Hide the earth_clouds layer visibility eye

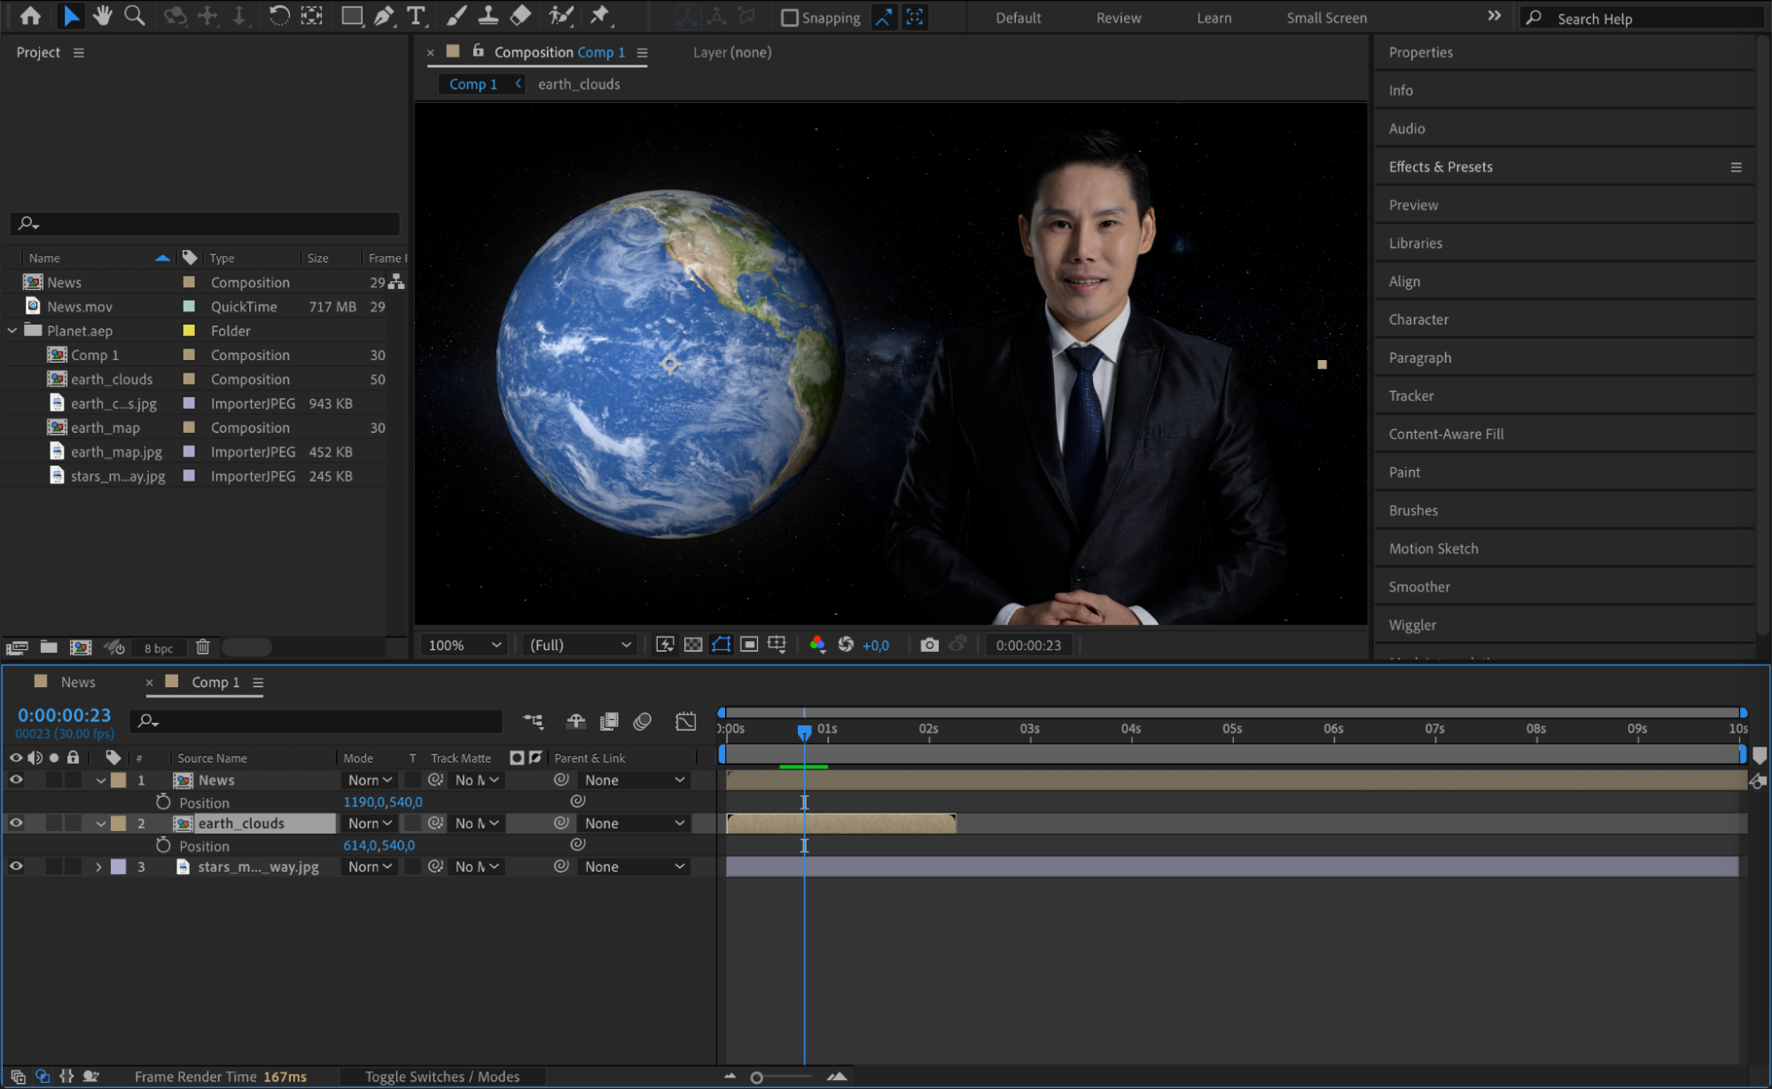coord(16,823)
